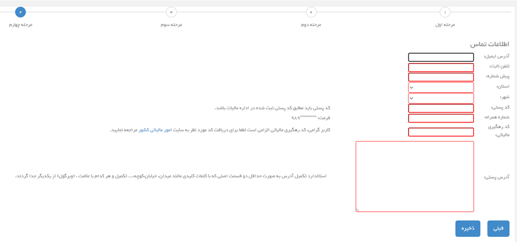
Task: Click the مرحله دوم step label
Action: [311, 25]
